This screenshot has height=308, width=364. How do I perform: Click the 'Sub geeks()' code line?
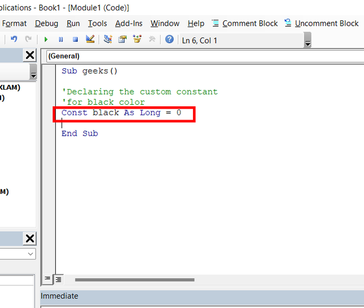click(x=89, y=71)
